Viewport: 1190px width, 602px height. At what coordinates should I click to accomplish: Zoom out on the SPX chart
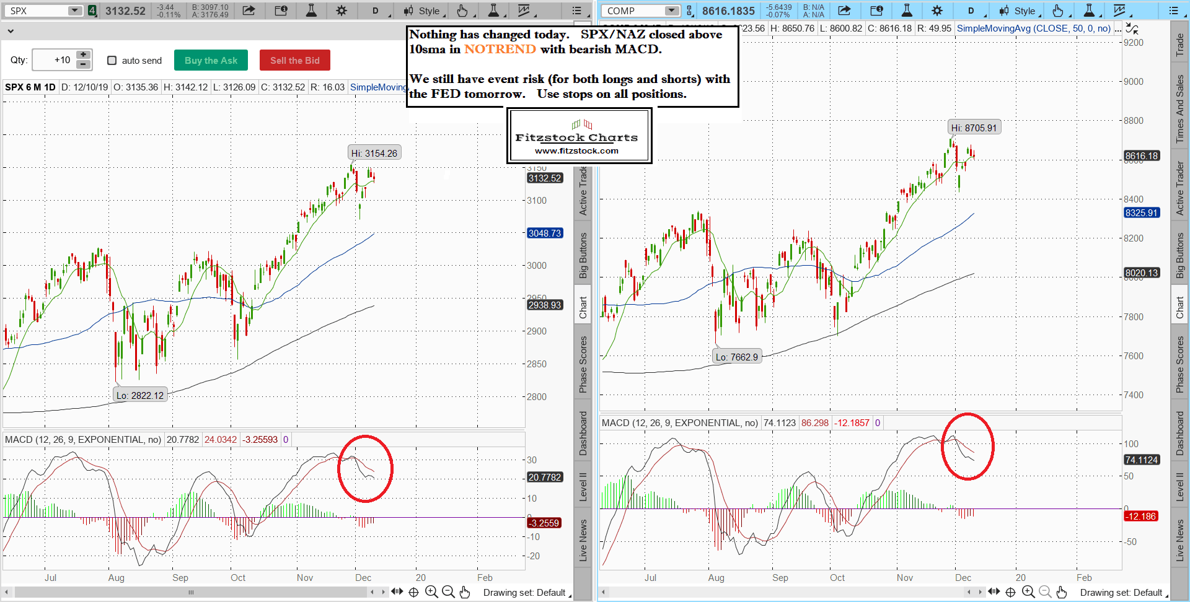point(448,592)
